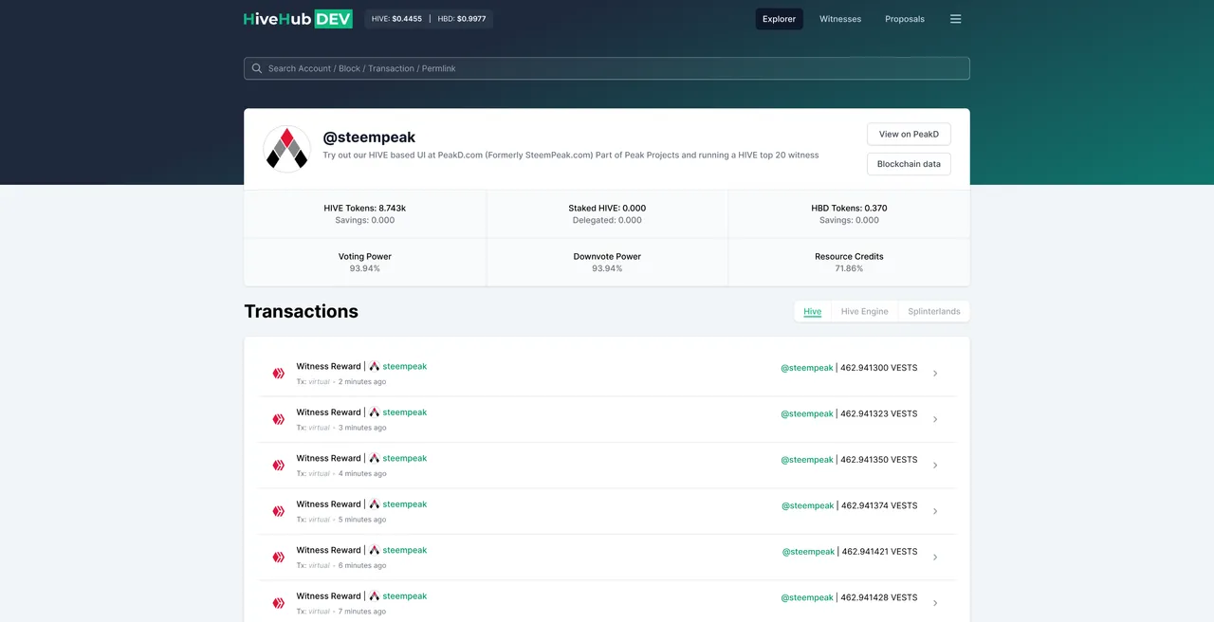Switch to the Hive Engine tab

pos(865,311)
